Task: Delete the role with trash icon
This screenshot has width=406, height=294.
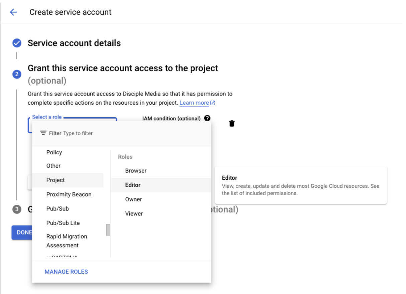Action: click(x=232, y=124)
